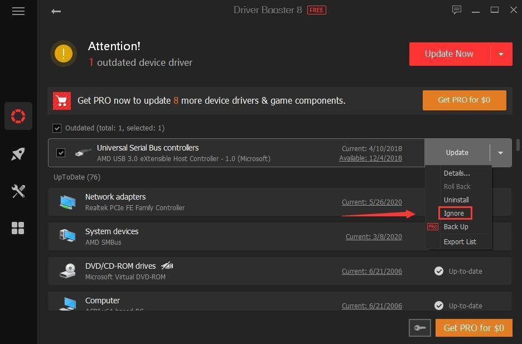Click the back arrow near the title bar
The height and width of the screenshot is (344, 522).
pos(56,11)
